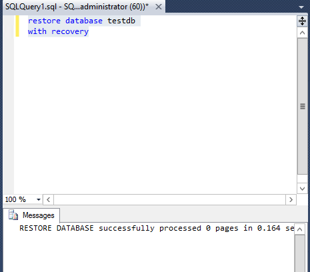Click the word recovery in the query
Screen dimensions: 310x272
[x=70, y=31]
